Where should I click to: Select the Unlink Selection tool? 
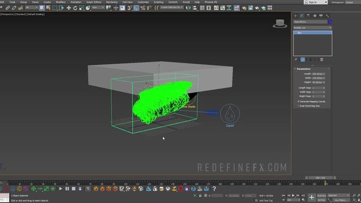pyautogui.click(x=14, y=8)
